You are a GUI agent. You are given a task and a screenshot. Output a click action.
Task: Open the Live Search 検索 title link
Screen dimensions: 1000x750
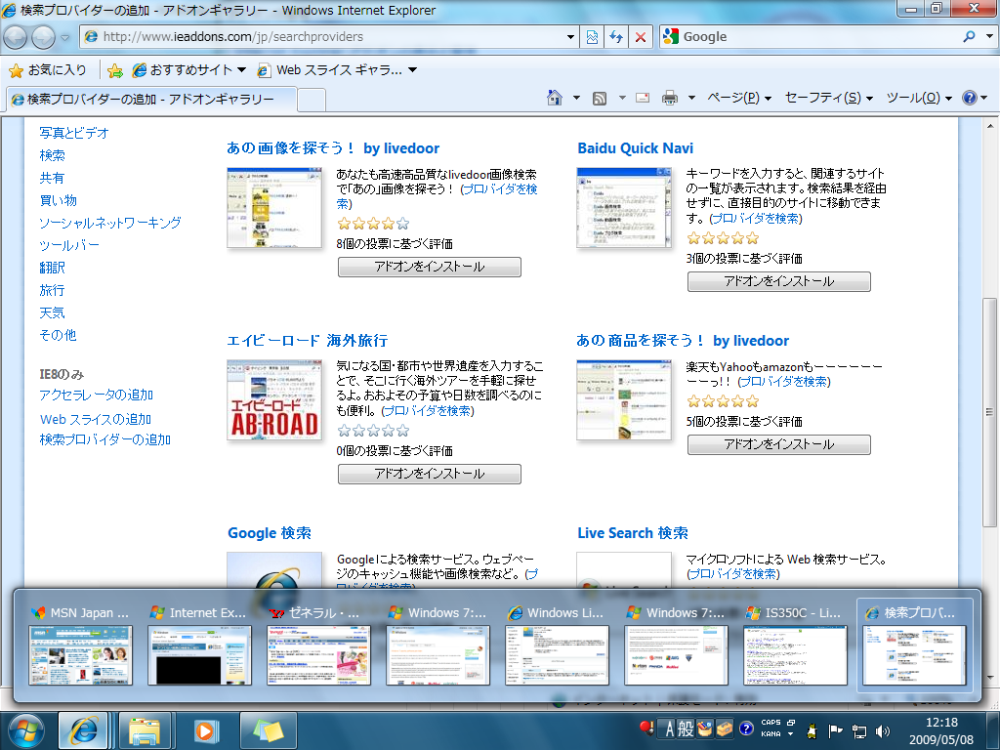point(633,533)
